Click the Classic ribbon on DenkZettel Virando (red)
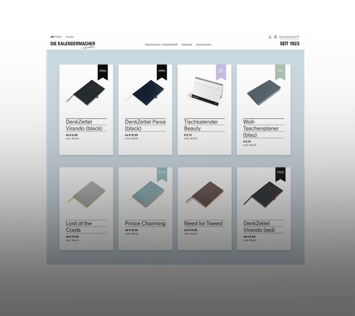The width and height of the screenshot is (355, 316). (x=280, y=174)
